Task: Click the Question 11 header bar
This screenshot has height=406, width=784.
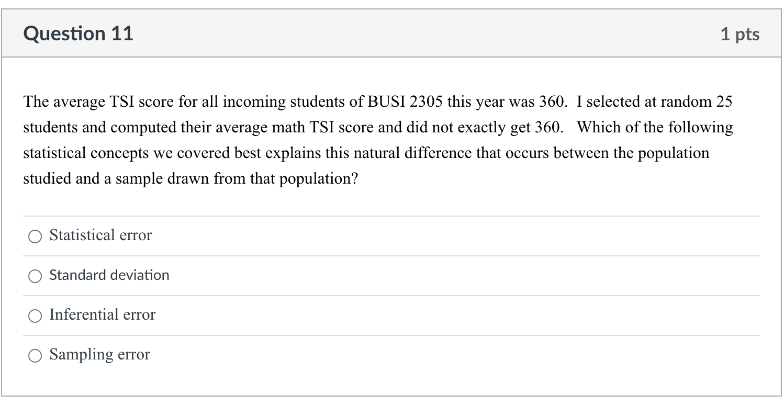Action: pyautogui.click(x=392, y=33)
